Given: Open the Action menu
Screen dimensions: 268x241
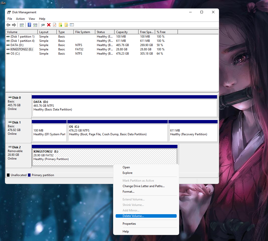Looking at the screenshot, I should (x=20, y=19).
